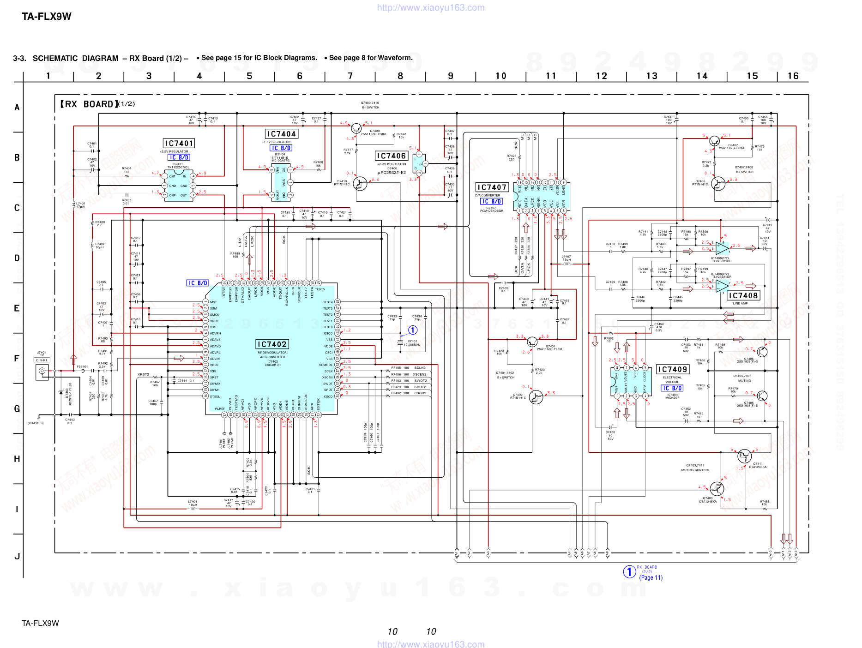Click the IC7409 boxed label
Image resolution: width=862 pixels, height=648 pixels.
[x=673, y=370]
